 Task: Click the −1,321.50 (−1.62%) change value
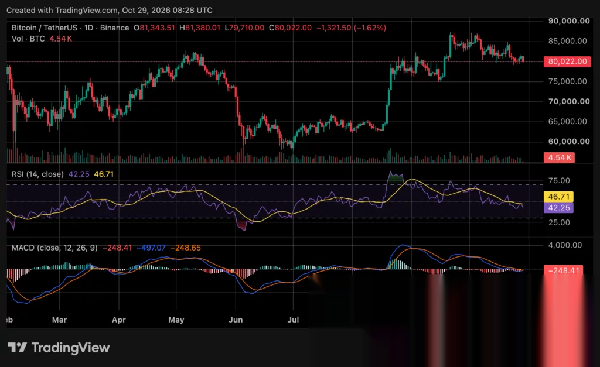(351, 28)
